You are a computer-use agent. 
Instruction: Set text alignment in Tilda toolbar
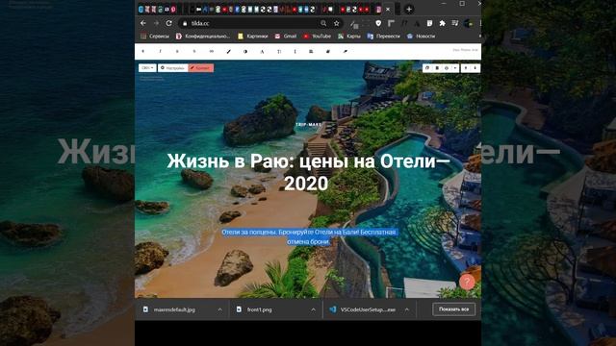tap(311, 51)
